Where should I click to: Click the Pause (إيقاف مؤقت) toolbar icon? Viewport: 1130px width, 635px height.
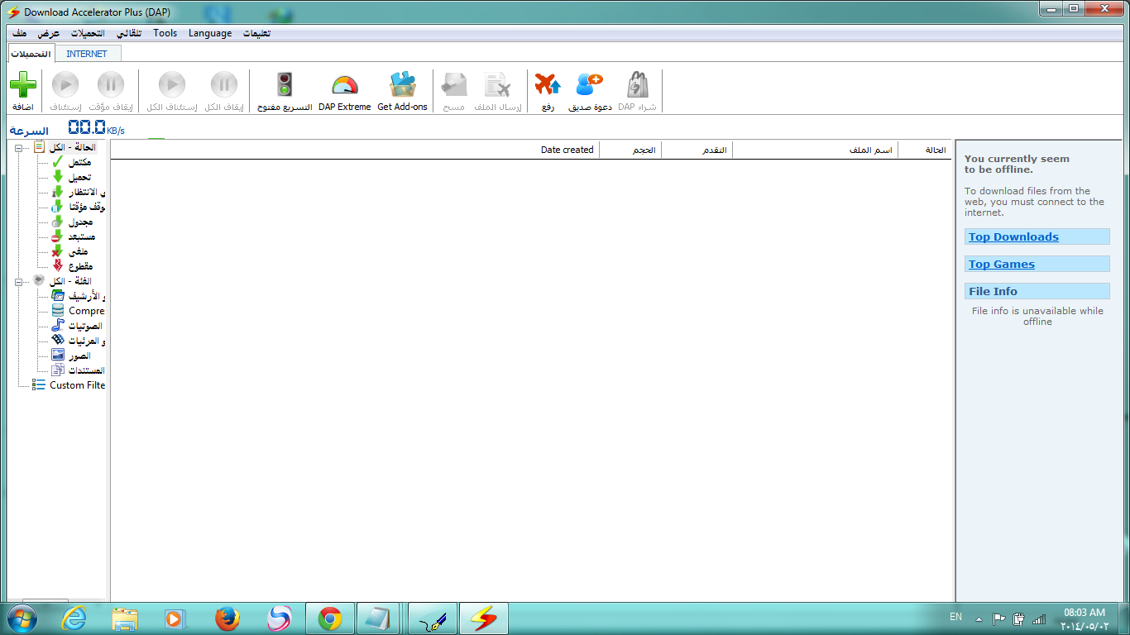(111, 84)
